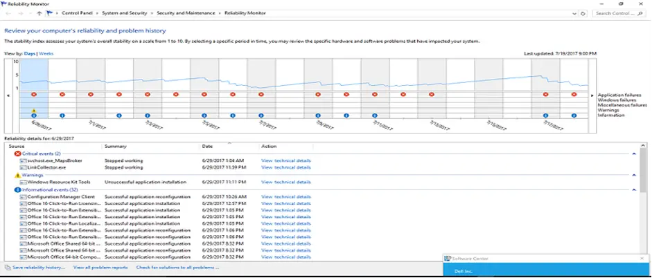Image resolution: width=652 pixels, height=278 pixels.
Task: Go up one level with the Up arrow
Action: click(x=39, y=13)
